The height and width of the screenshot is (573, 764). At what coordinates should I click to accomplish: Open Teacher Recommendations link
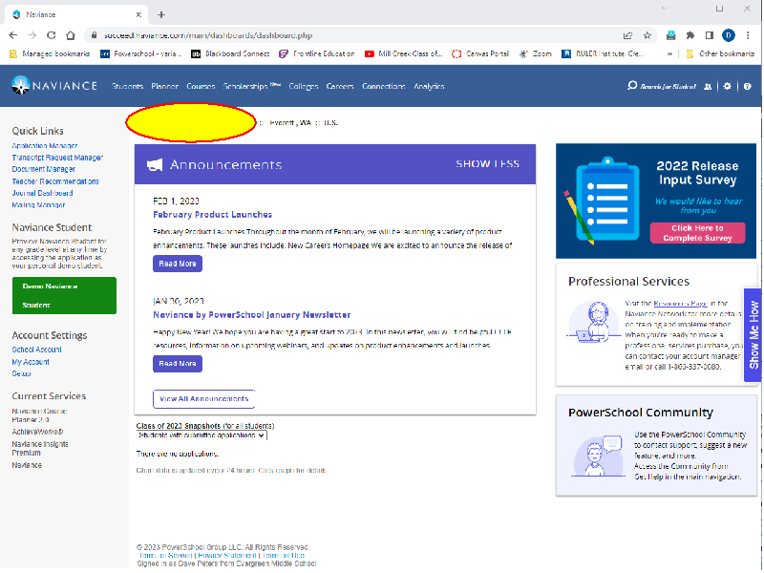55,181
